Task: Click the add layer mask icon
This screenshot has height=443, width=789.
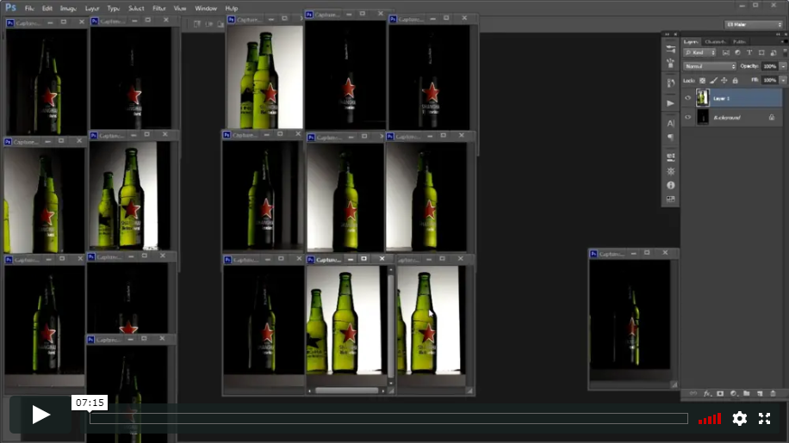Action: coord(720,394)
